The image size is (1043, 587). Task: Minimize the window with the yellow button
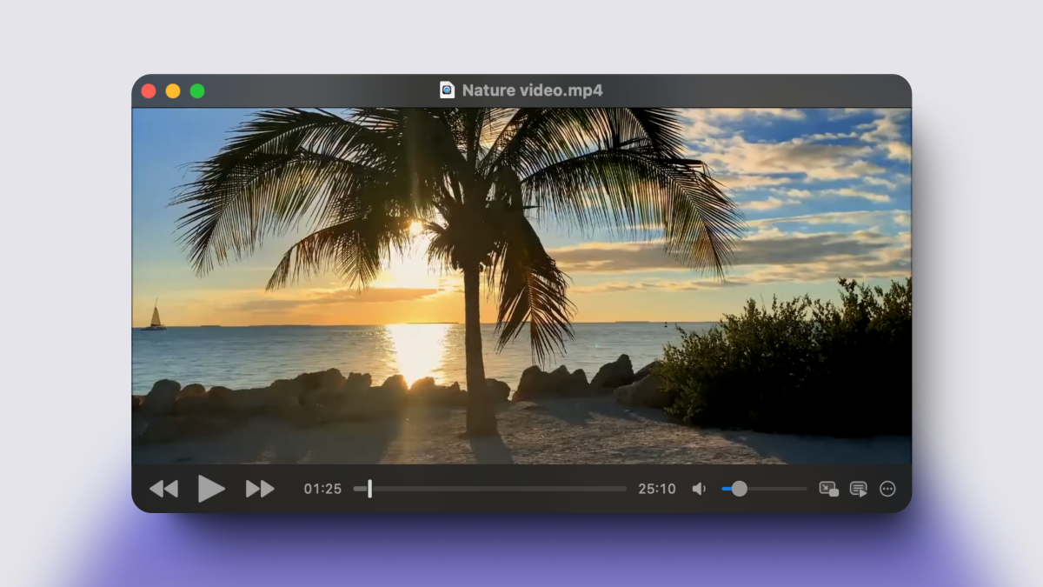pos(173,90)
